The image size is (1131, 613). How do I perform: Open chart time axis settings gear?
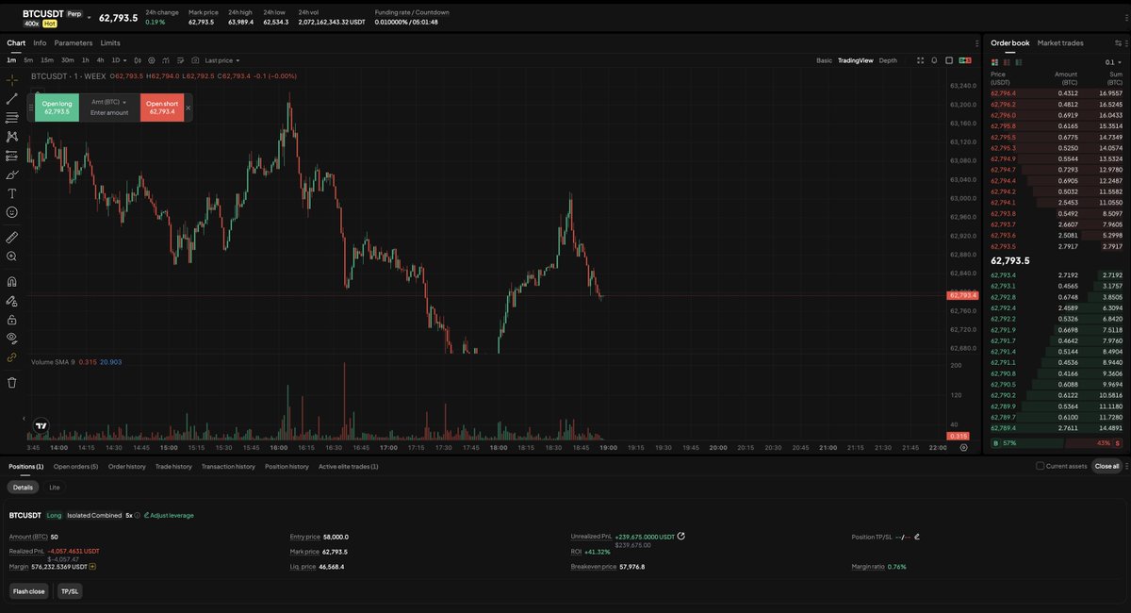(x=963, y=448)
